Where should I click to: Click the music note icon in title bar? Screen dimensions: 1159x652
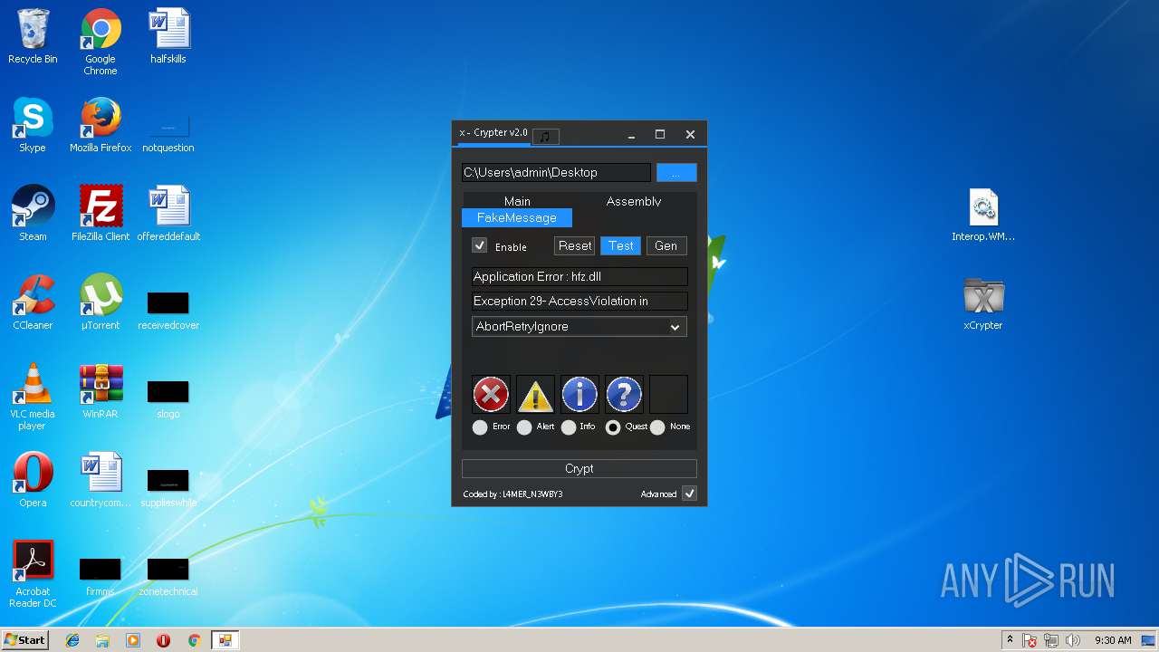(545, 136)
